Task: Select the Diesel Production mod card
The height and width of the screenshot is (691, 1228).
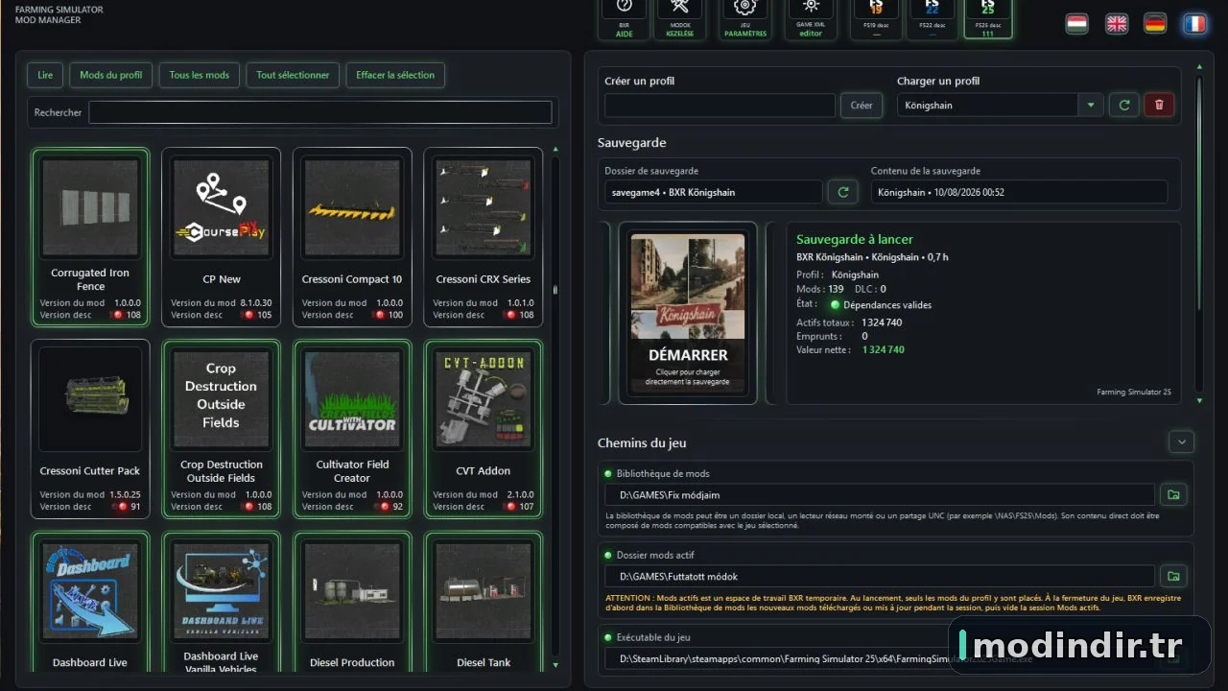Action: click(x=352, y=603)
